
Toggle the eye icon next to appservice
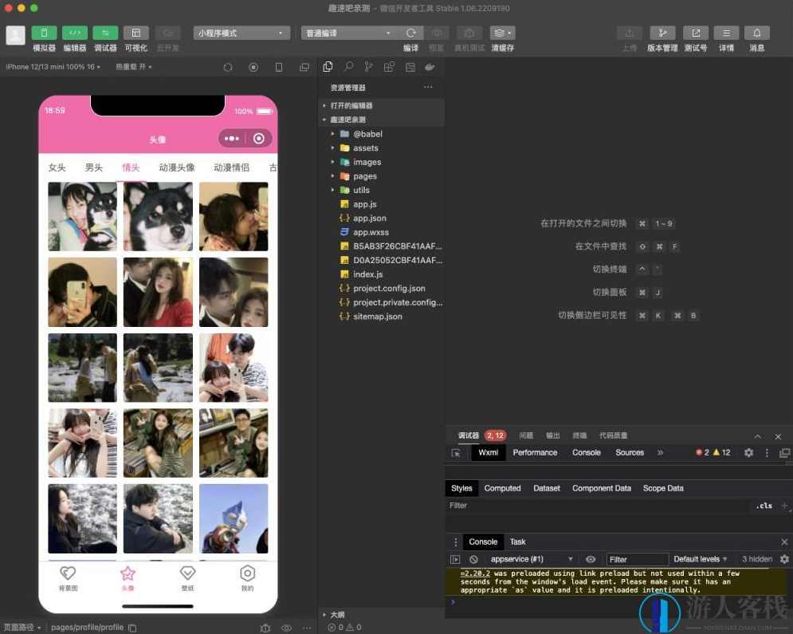click(x=590, y=559)
